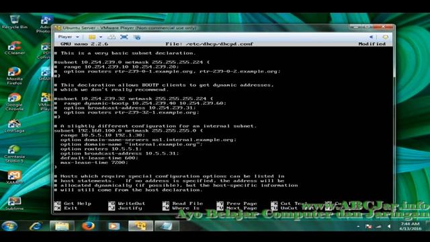Select the Mozilla Firefox desktop icon
The image size is (430, 242).
pyautogui.click(x=14, y=76)
